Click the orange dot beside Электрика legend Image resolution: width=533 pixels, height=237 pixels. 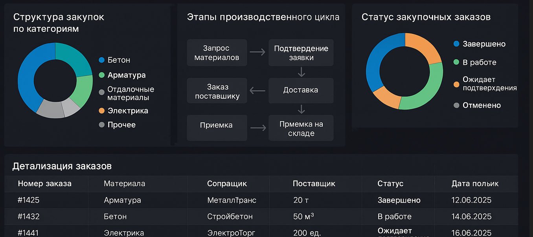102,111
